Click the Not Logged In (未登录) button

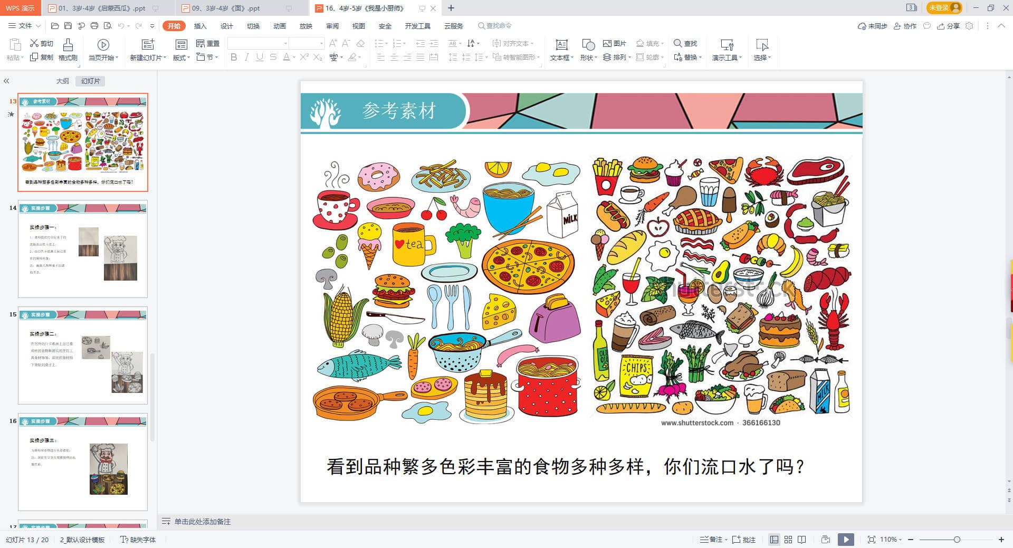(x=944, y=7)
